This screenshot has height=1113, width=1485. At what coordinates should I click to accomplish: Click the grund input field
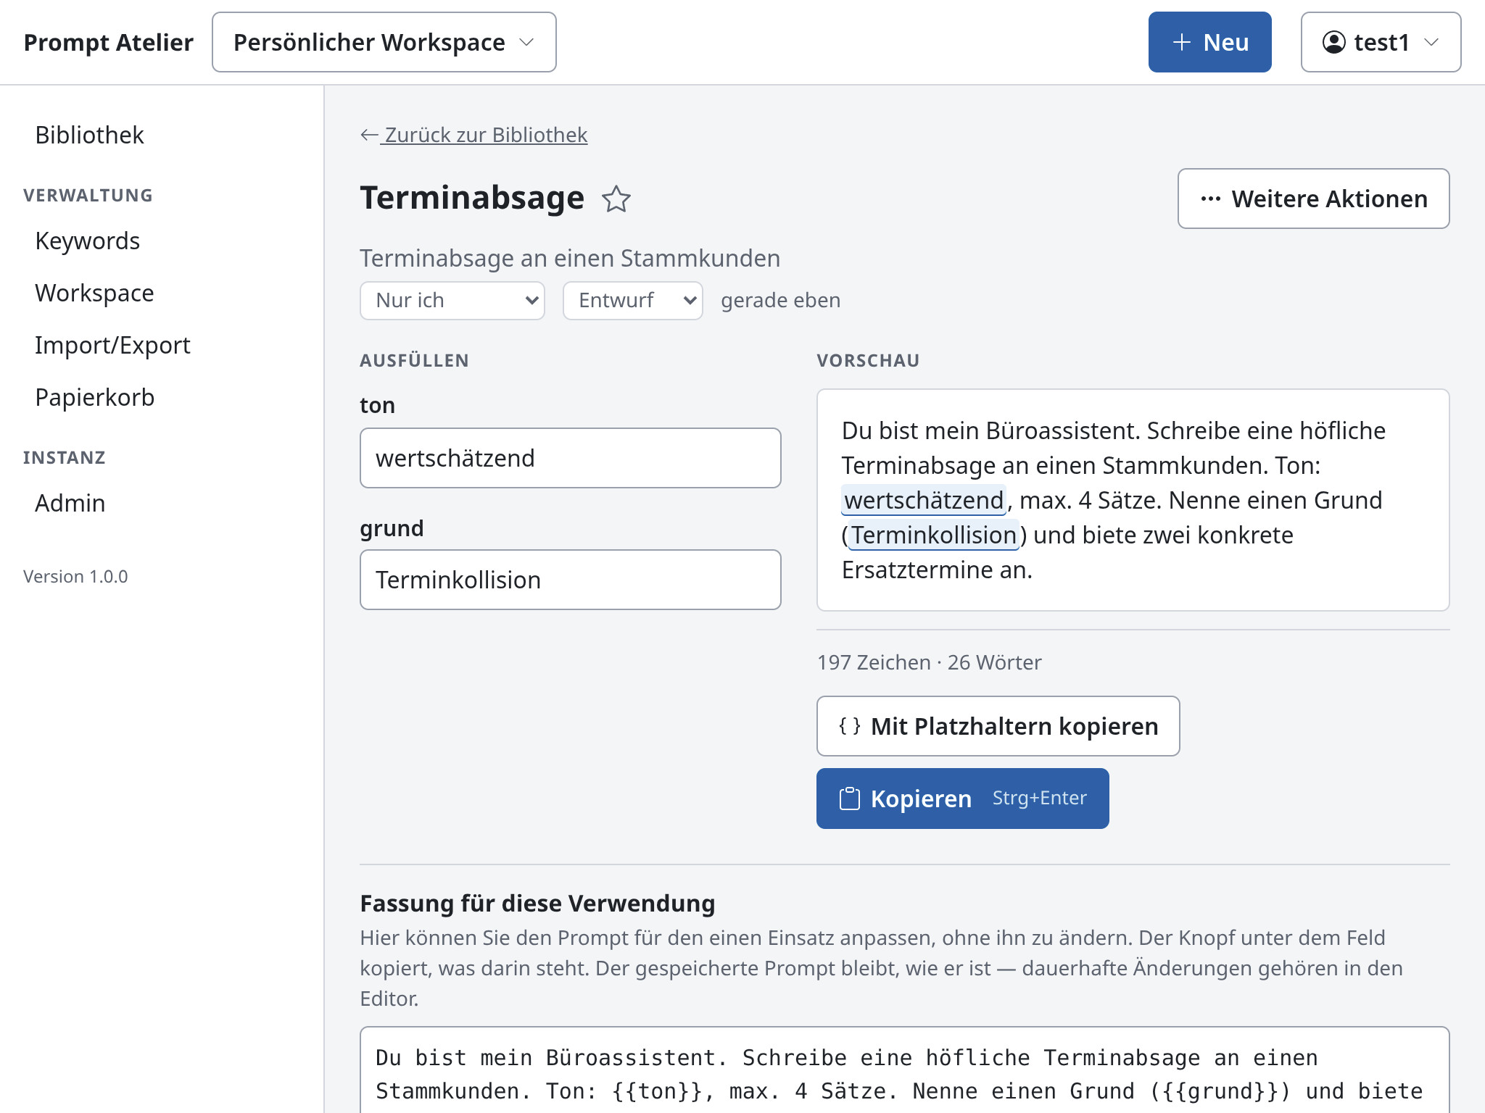(x=571, y=580)
